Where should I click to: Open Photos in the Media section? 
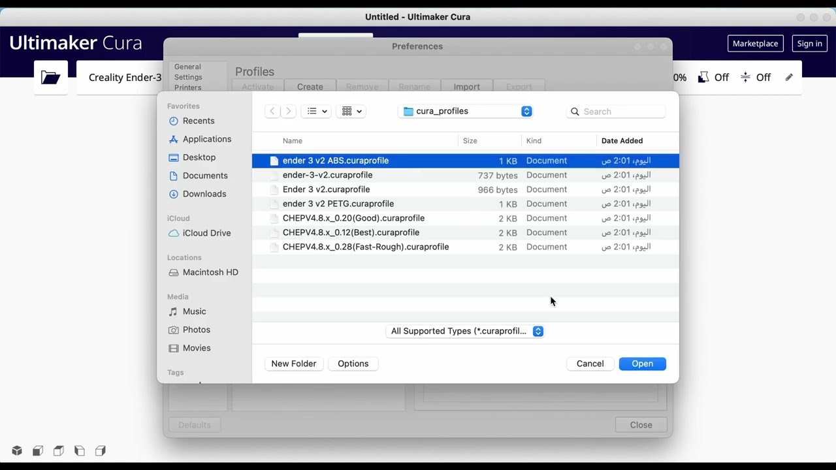pyautogui.click(x=197, y=330)
